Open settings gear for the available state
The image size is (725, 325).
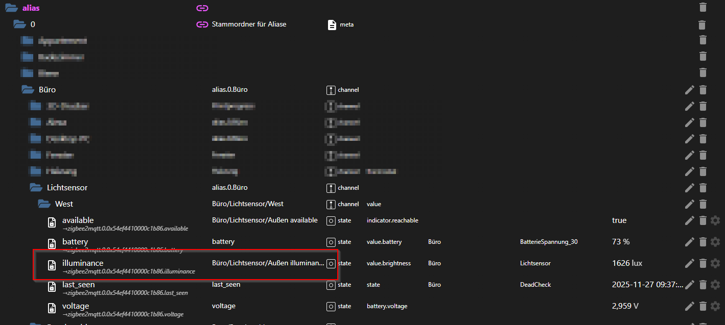click(715, 220)
